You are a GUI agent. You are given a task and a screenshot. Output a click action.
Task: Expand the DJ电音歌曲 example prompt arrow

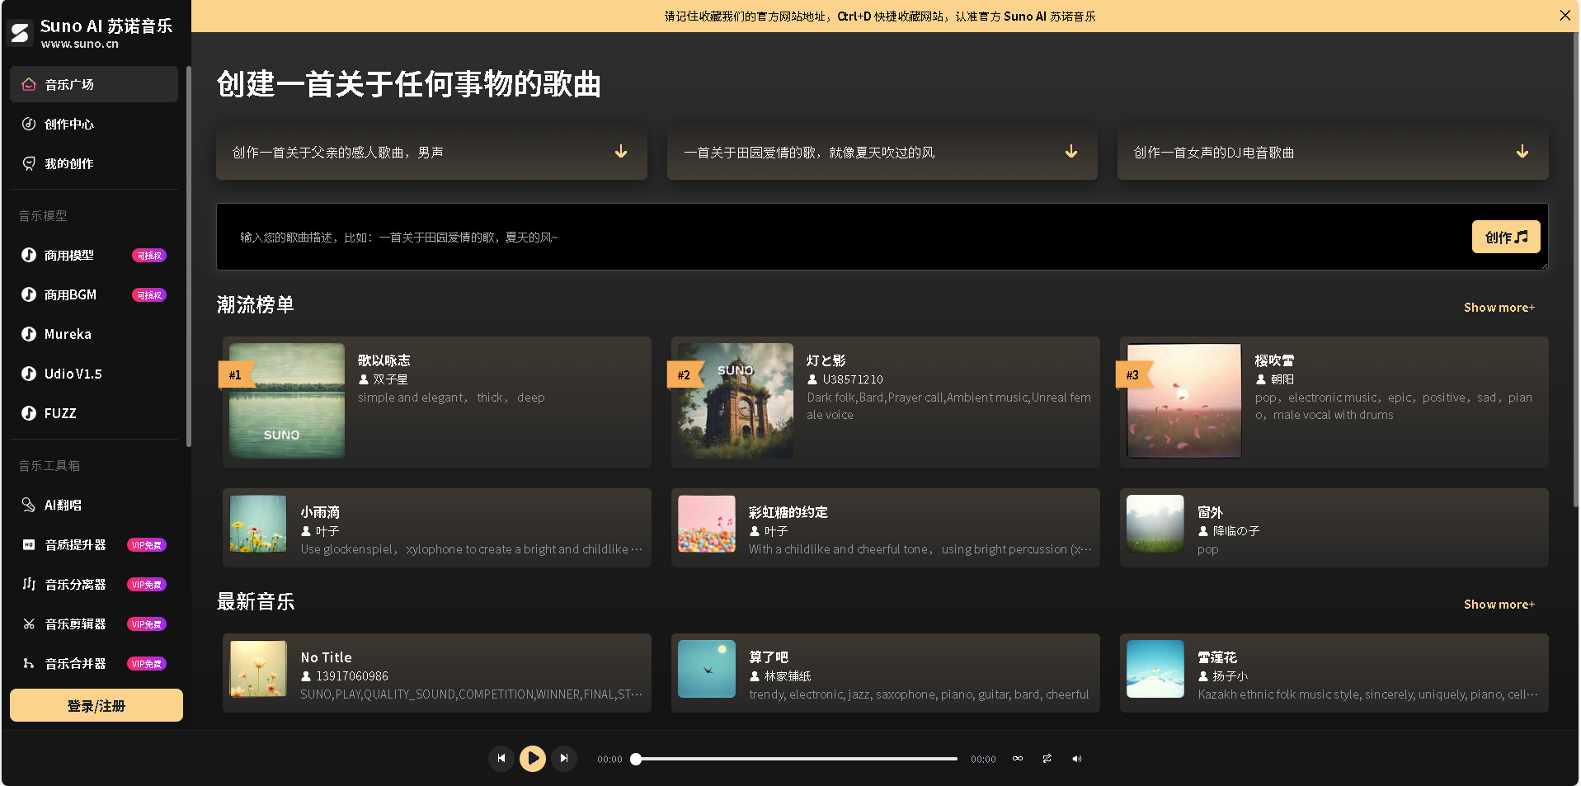(1522, 152)
